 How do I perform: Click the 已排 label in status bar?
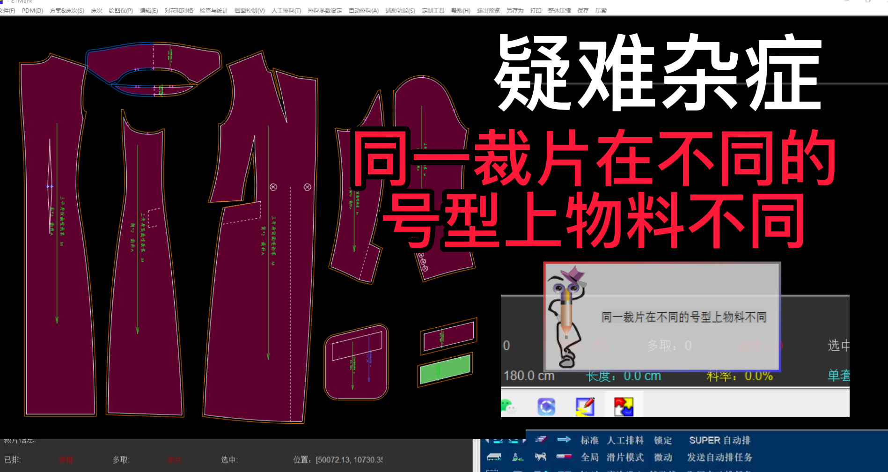click(x=12, y=460)
